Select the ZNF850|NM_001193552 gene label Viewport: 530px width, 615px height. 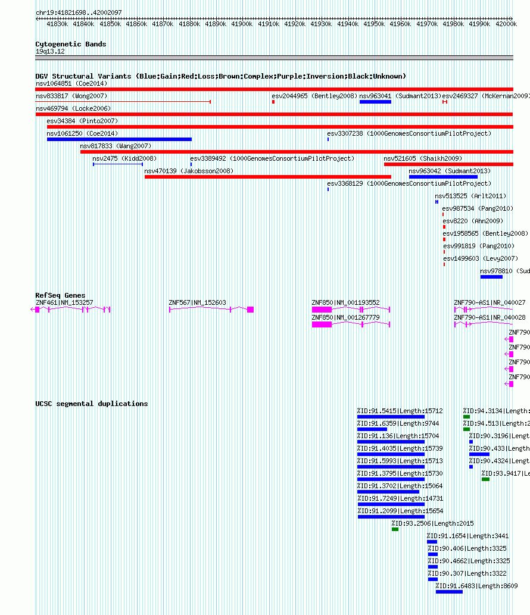pos(345,303)
